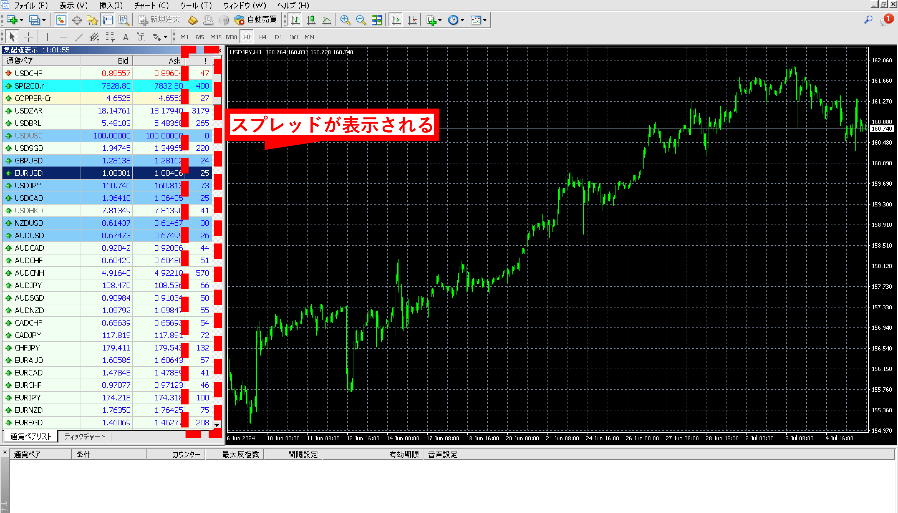Select the trendline drawing tool

pyautogui.click(x=79, y=37)
